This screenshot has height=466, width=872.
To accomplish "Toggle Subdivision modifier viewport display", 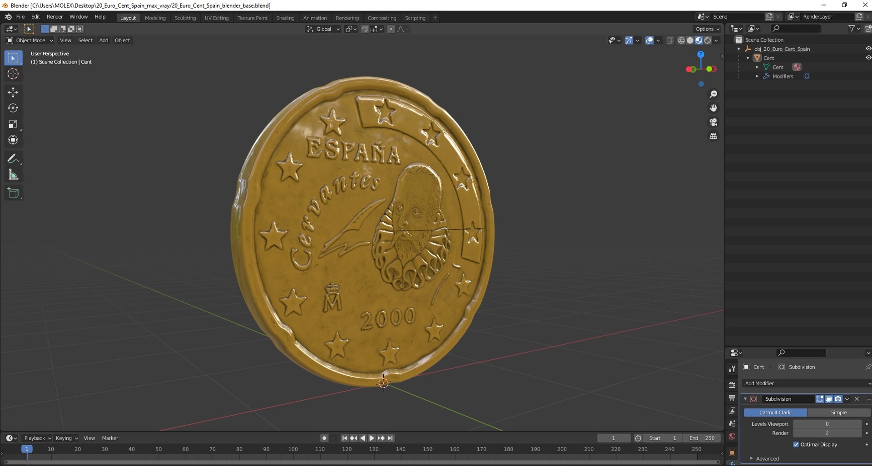I will (x=828, y=399).
